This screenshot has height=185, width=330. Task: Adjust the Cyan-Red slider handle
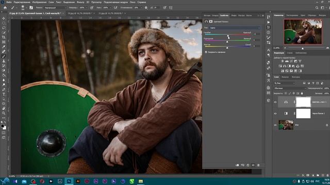point(228,35)
